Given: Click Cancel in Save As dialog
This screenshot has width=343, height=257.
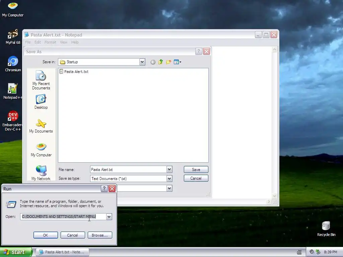Looking at the screenshot, I should [x=196, y=178].
